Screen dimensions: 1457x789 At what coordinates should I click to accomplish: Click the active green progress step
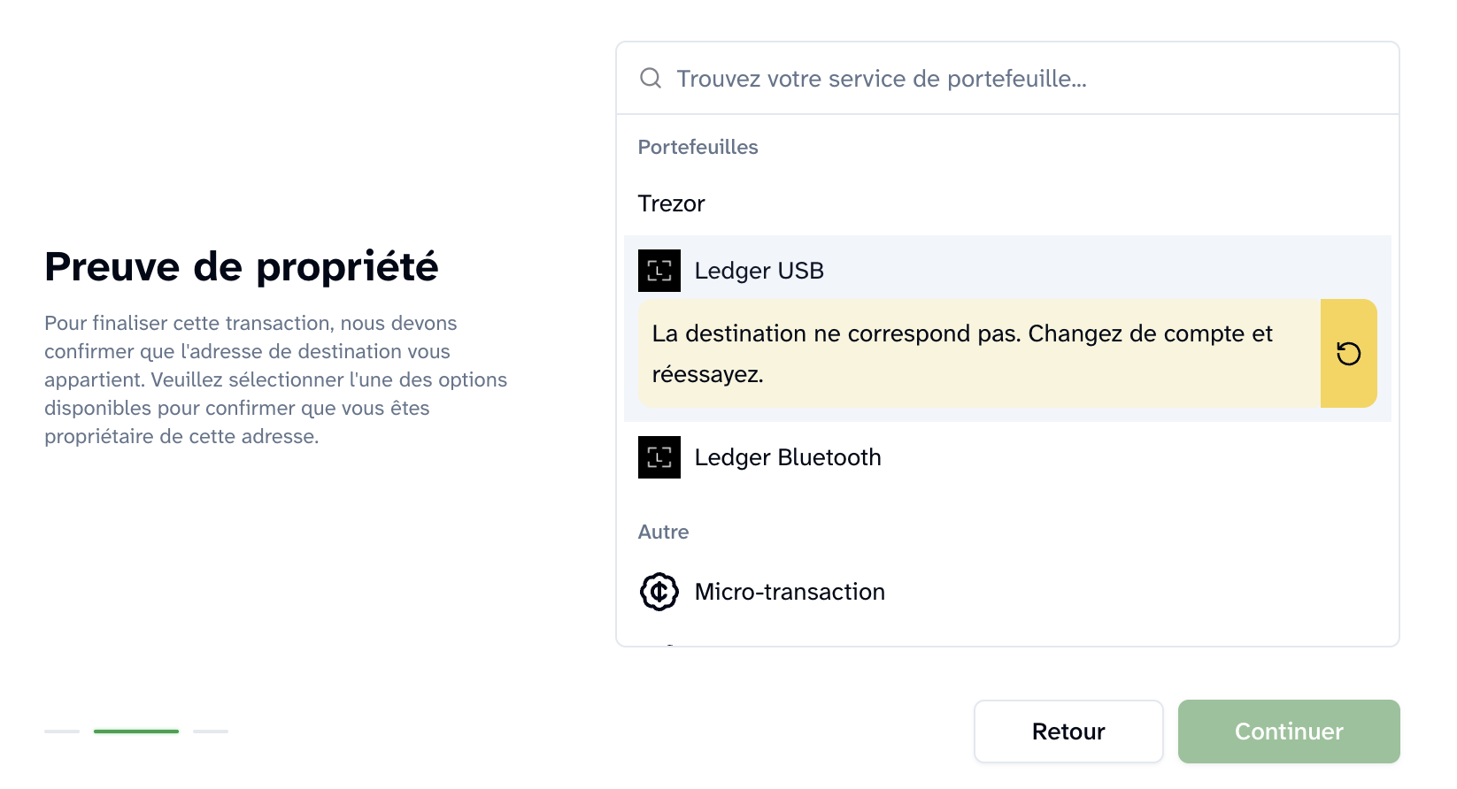click(x=136, y=732)
